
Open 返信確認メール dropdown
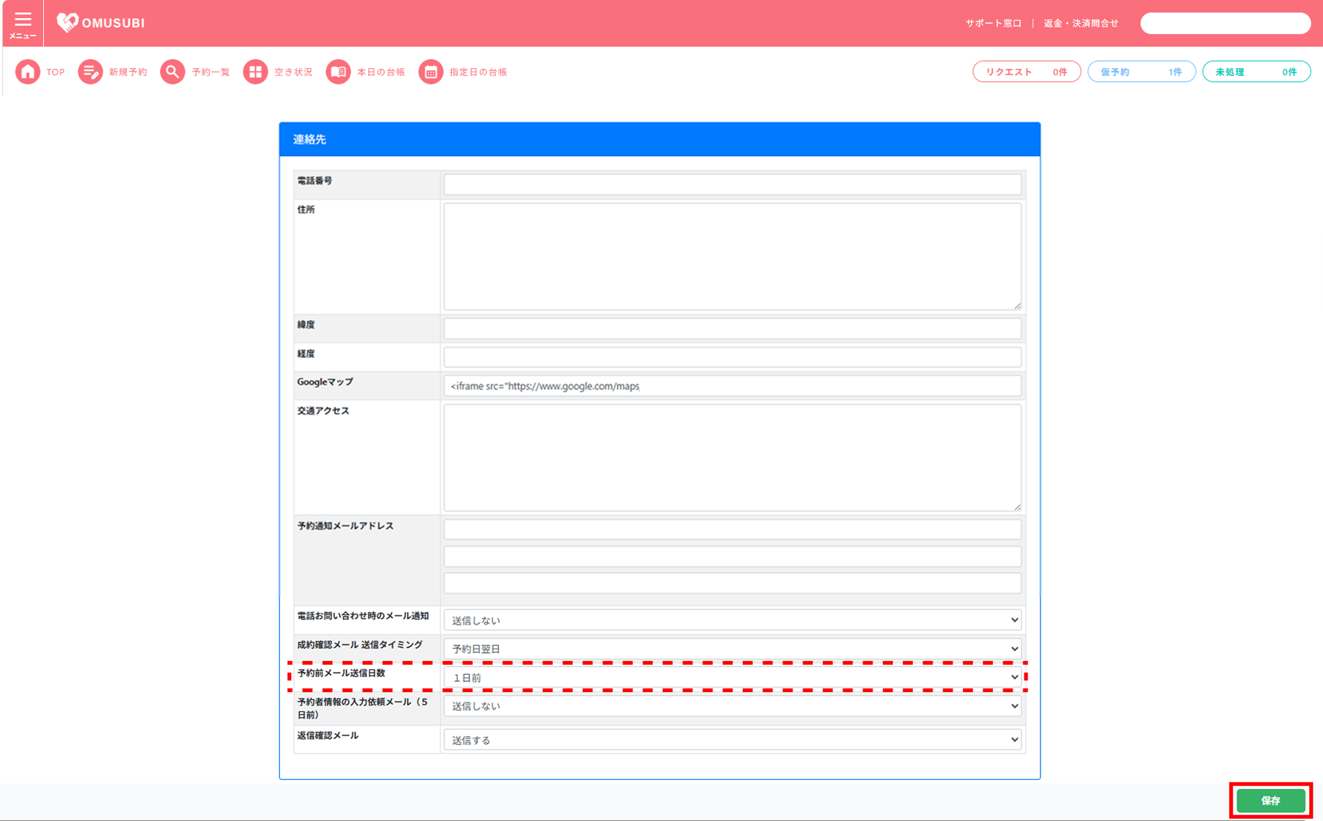tap(733, 740)
